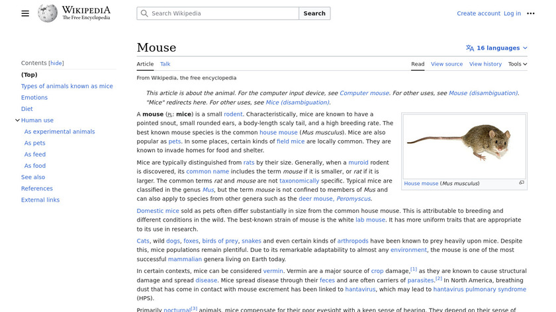Follow the vermin link
The width and height of the screenshot is (556, 312).
273,271
